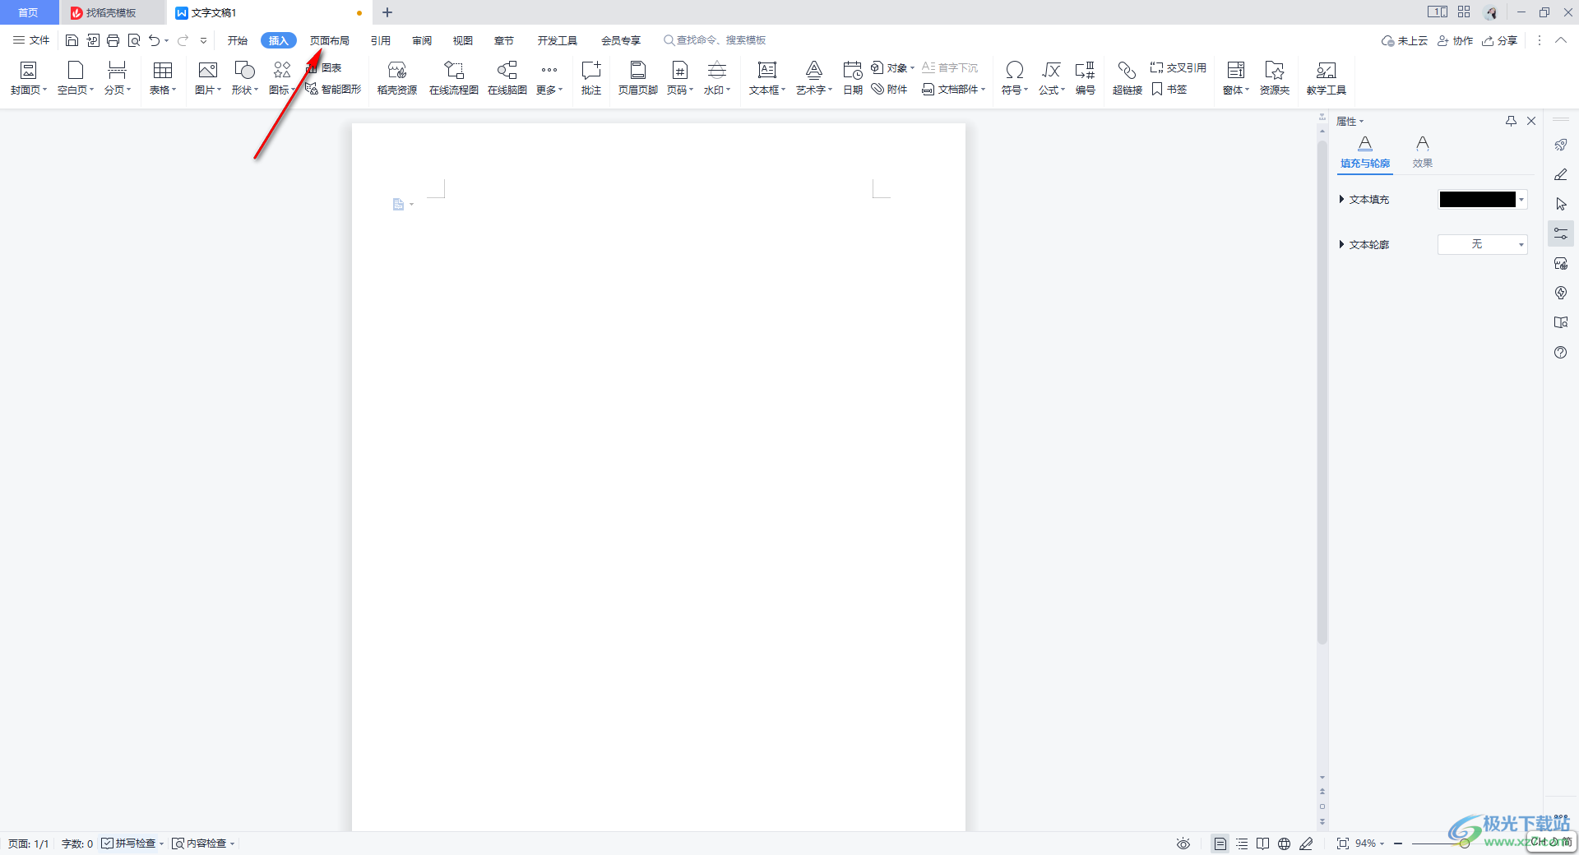Open the 文档部件 dropdown
The height and width of the screenshot is (855, 1579).
point(953,89)
